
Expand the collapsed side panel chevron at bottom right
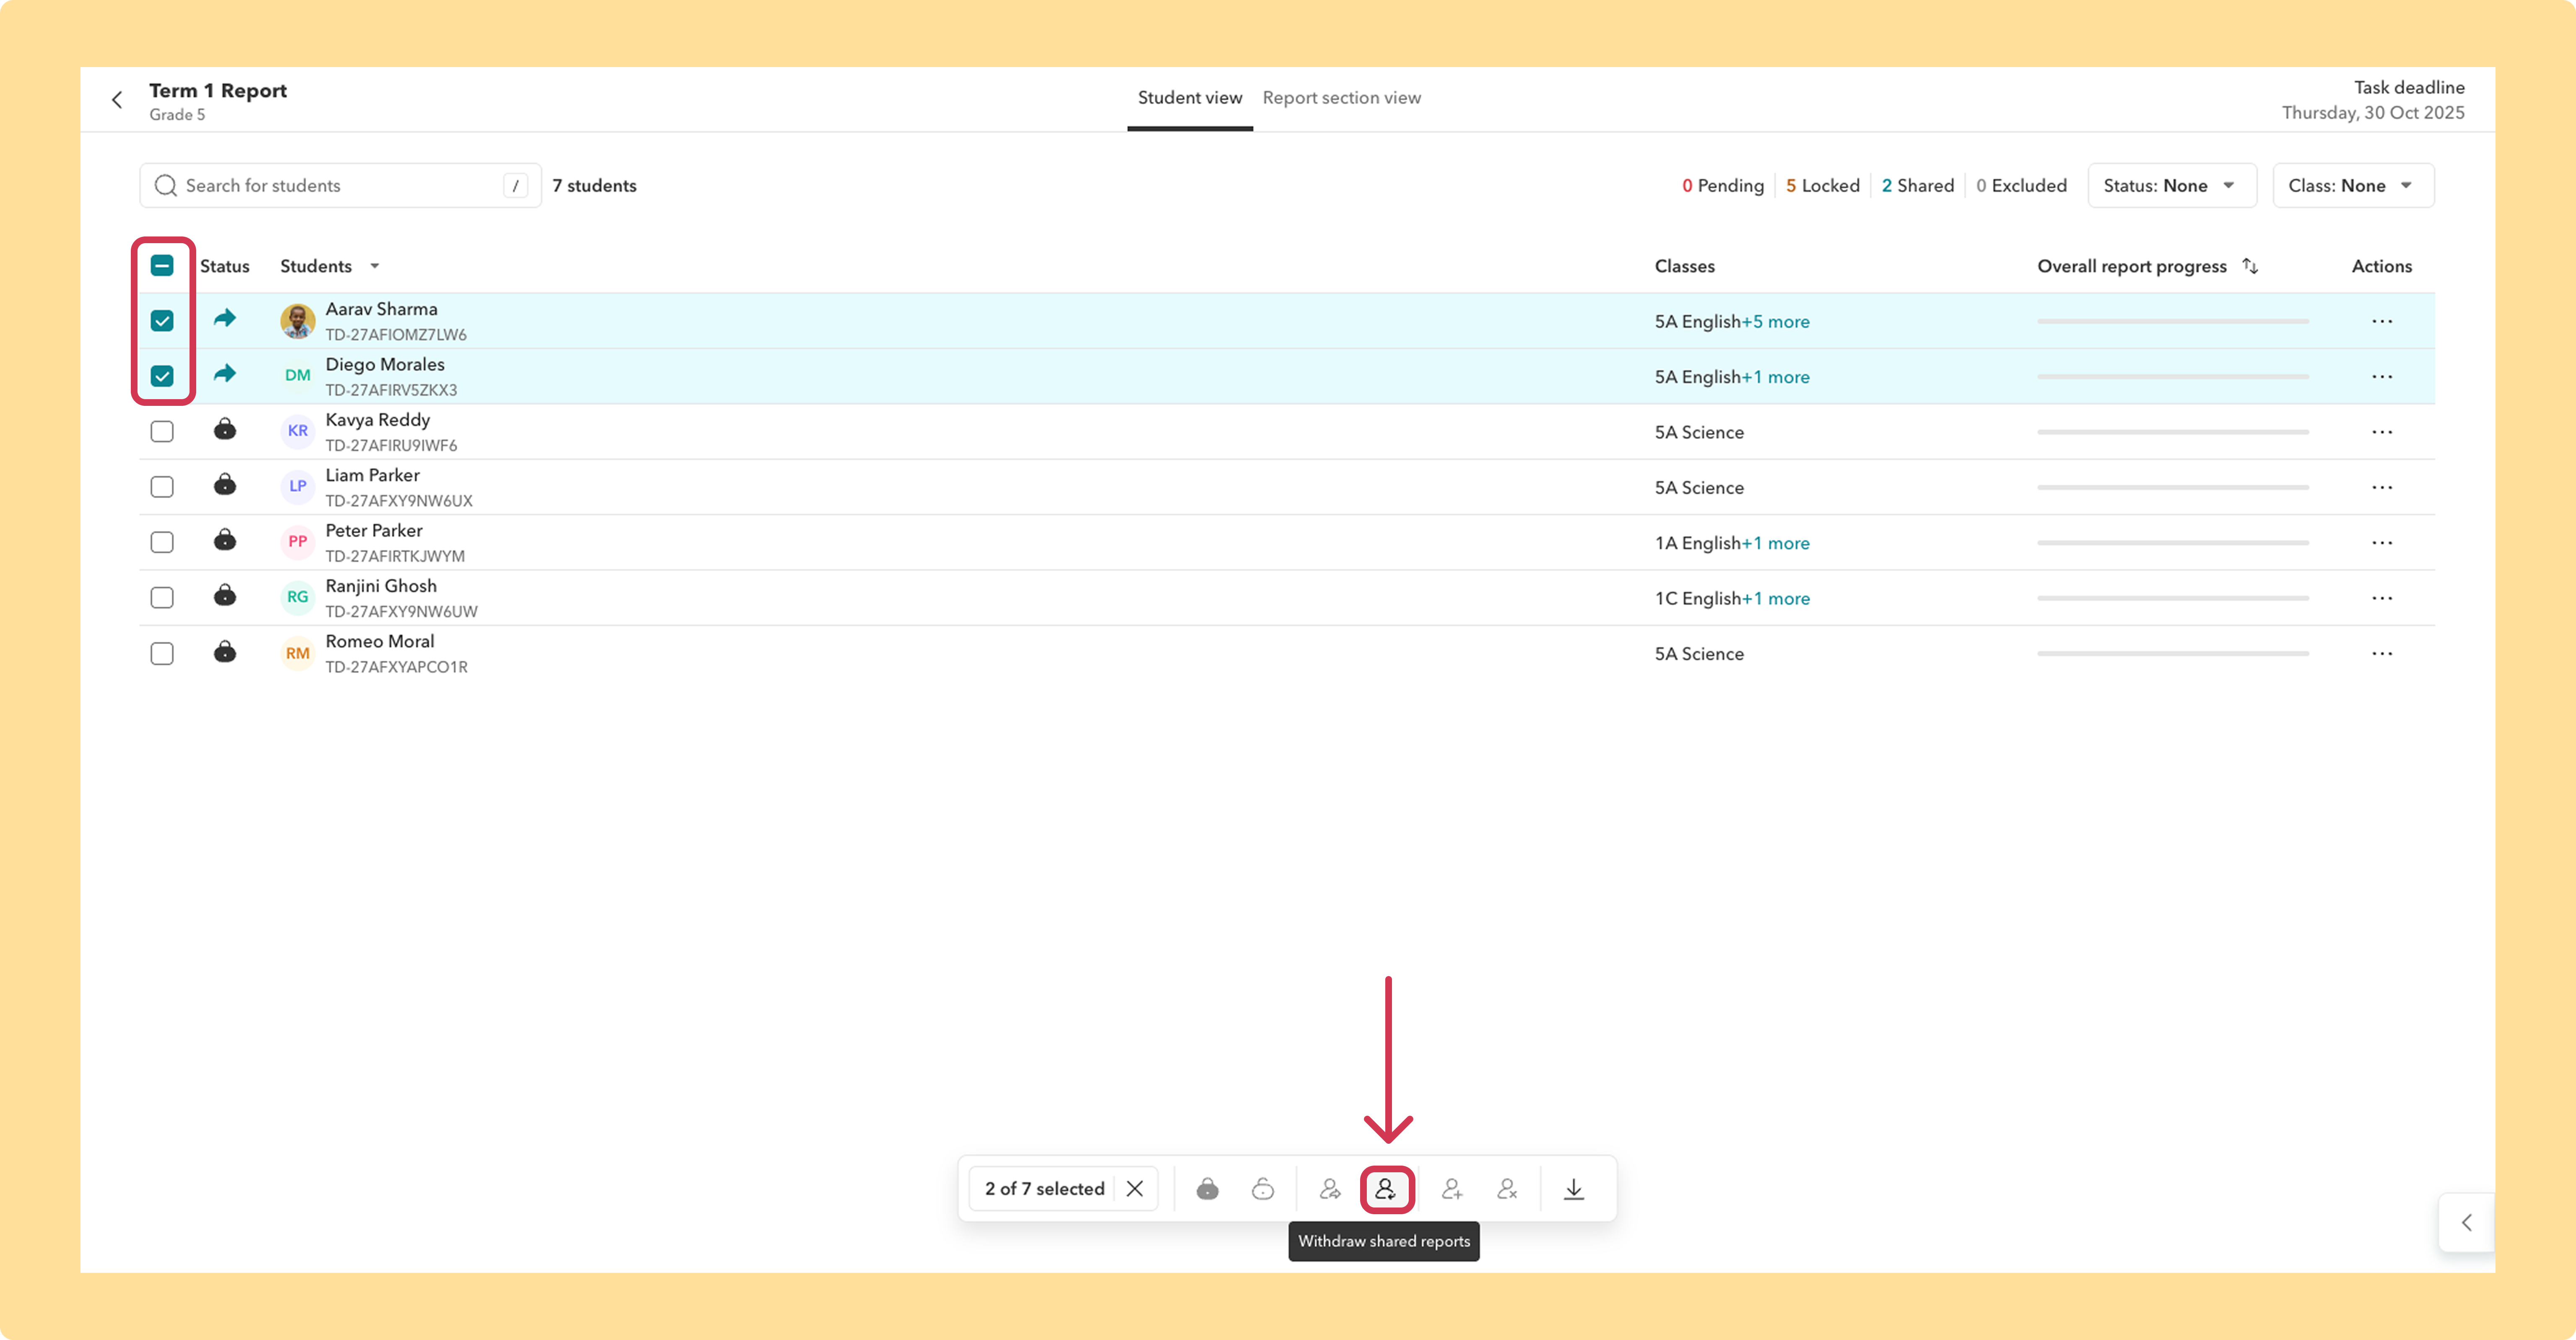tap(2467, 1222)
